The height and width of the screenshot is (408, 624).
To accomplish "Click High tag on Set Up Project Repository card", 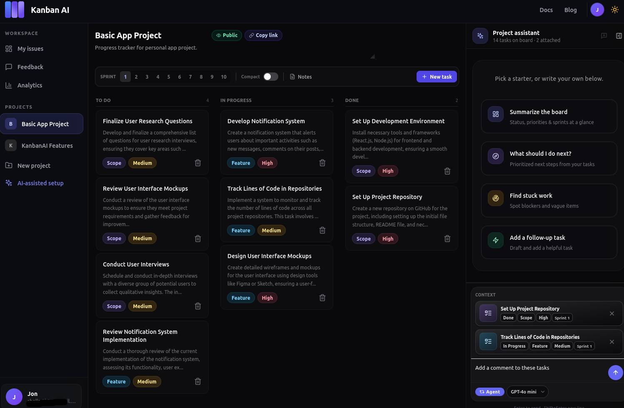I will [388, 239].
